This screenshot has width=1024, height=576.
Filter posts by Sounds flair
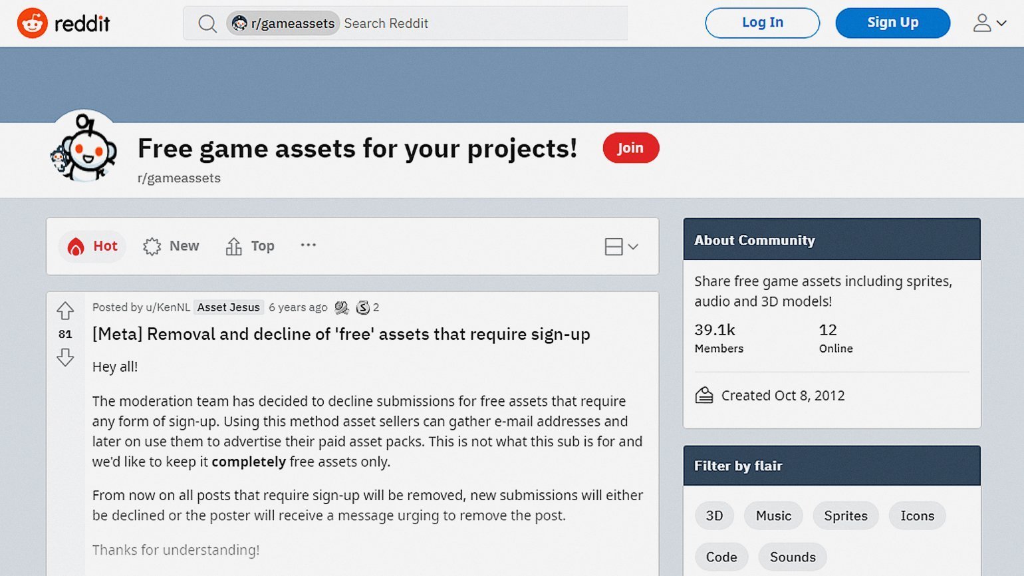[793, 557]
